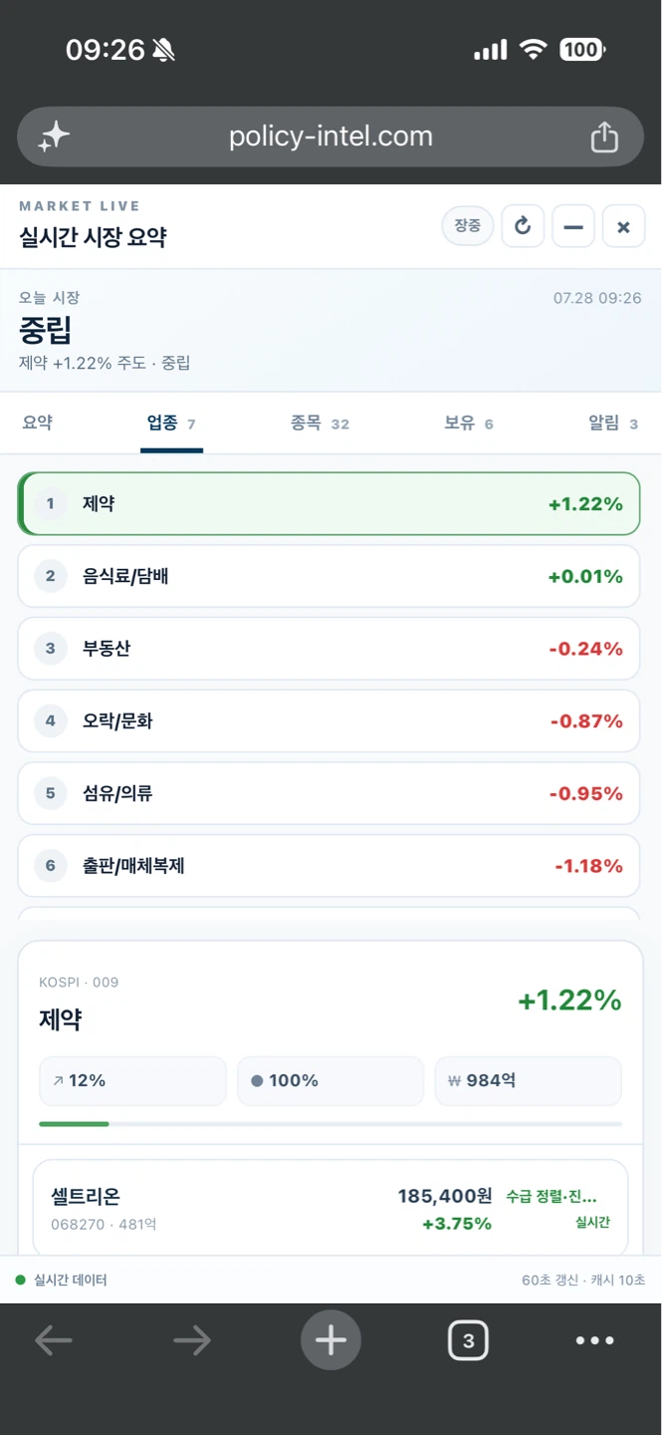Toggle the 장중 market session pill
The width and height of the screenshot is (662, 1435).
point(468,225)
